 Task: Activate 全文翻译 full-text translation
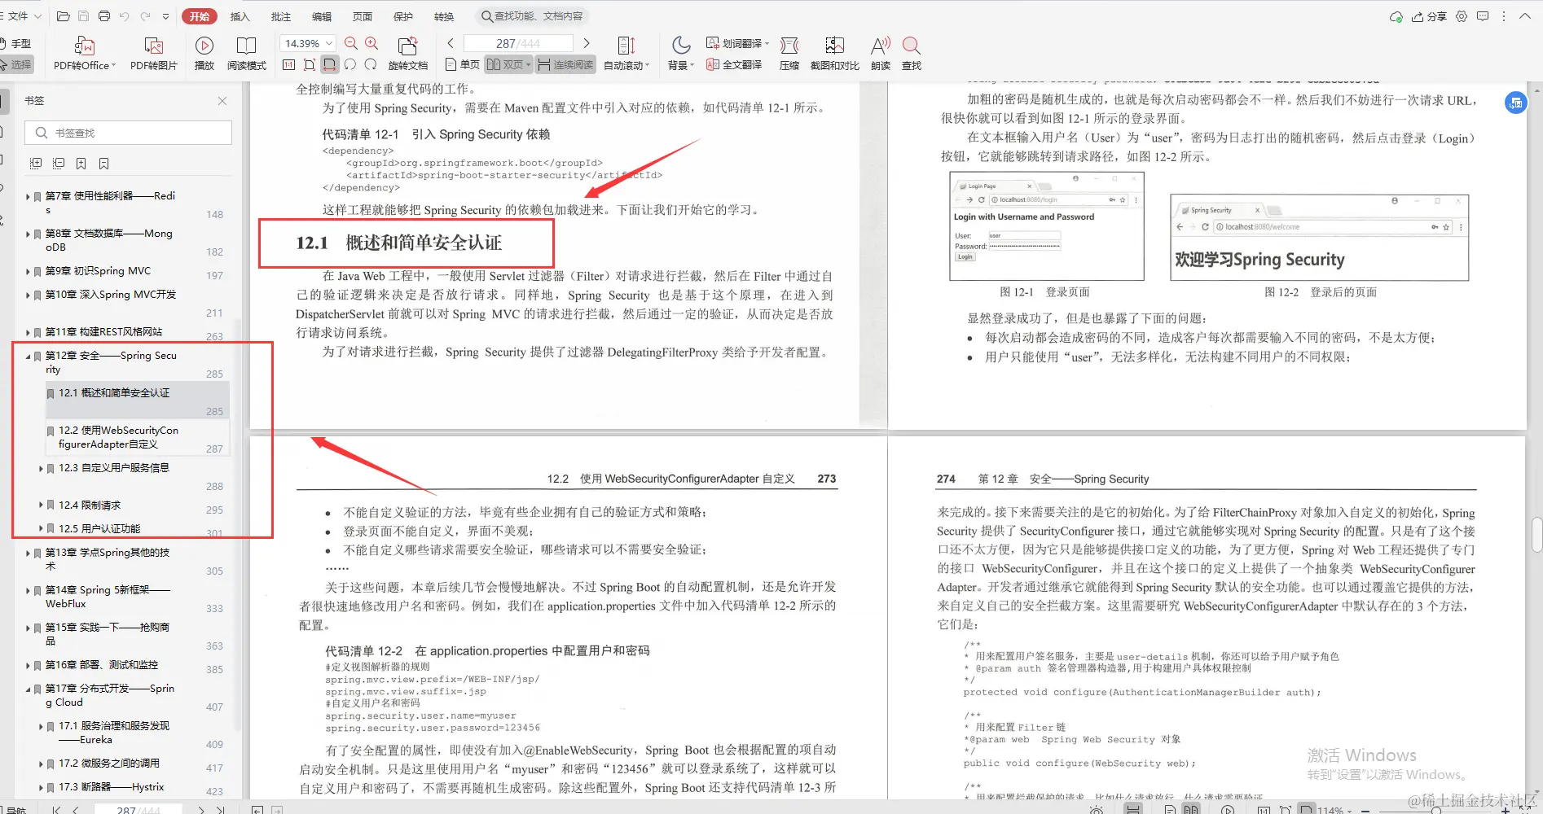pyautogui.click(x=736, y=64)
